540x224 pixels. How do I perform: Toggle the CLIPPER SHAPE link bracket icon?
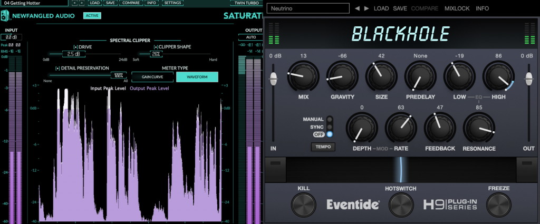click(x=156, y=47)
